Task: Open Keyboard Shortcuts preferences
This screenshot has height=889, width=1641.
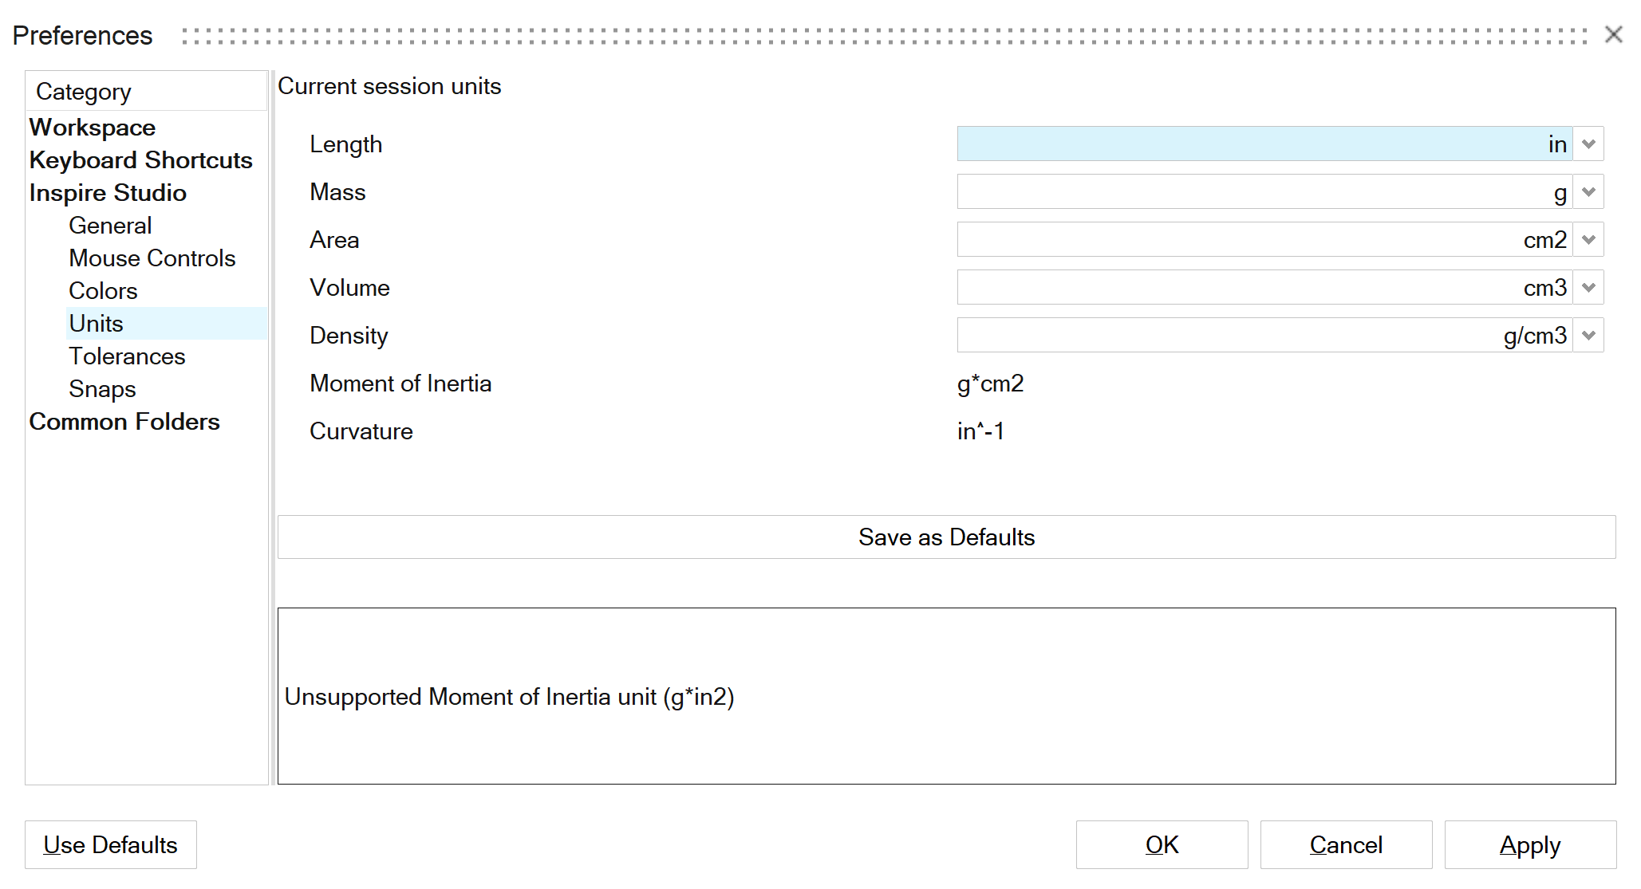Action: tap(141, 160)
